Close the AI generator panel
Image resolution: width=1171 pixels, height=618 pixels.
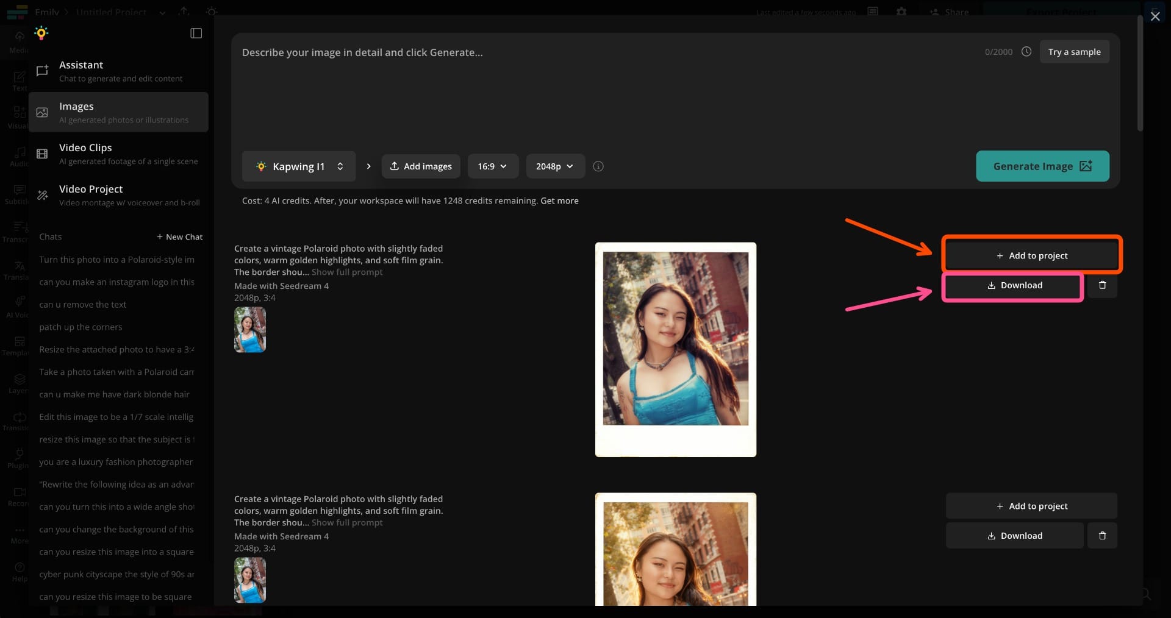pyautogui.click(x=1155, y=16)
